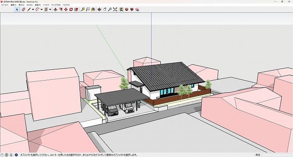Choose the Line pencil tool
This screenshot has width=293, height=157.
pyautogui.click(x=29, y=10)
